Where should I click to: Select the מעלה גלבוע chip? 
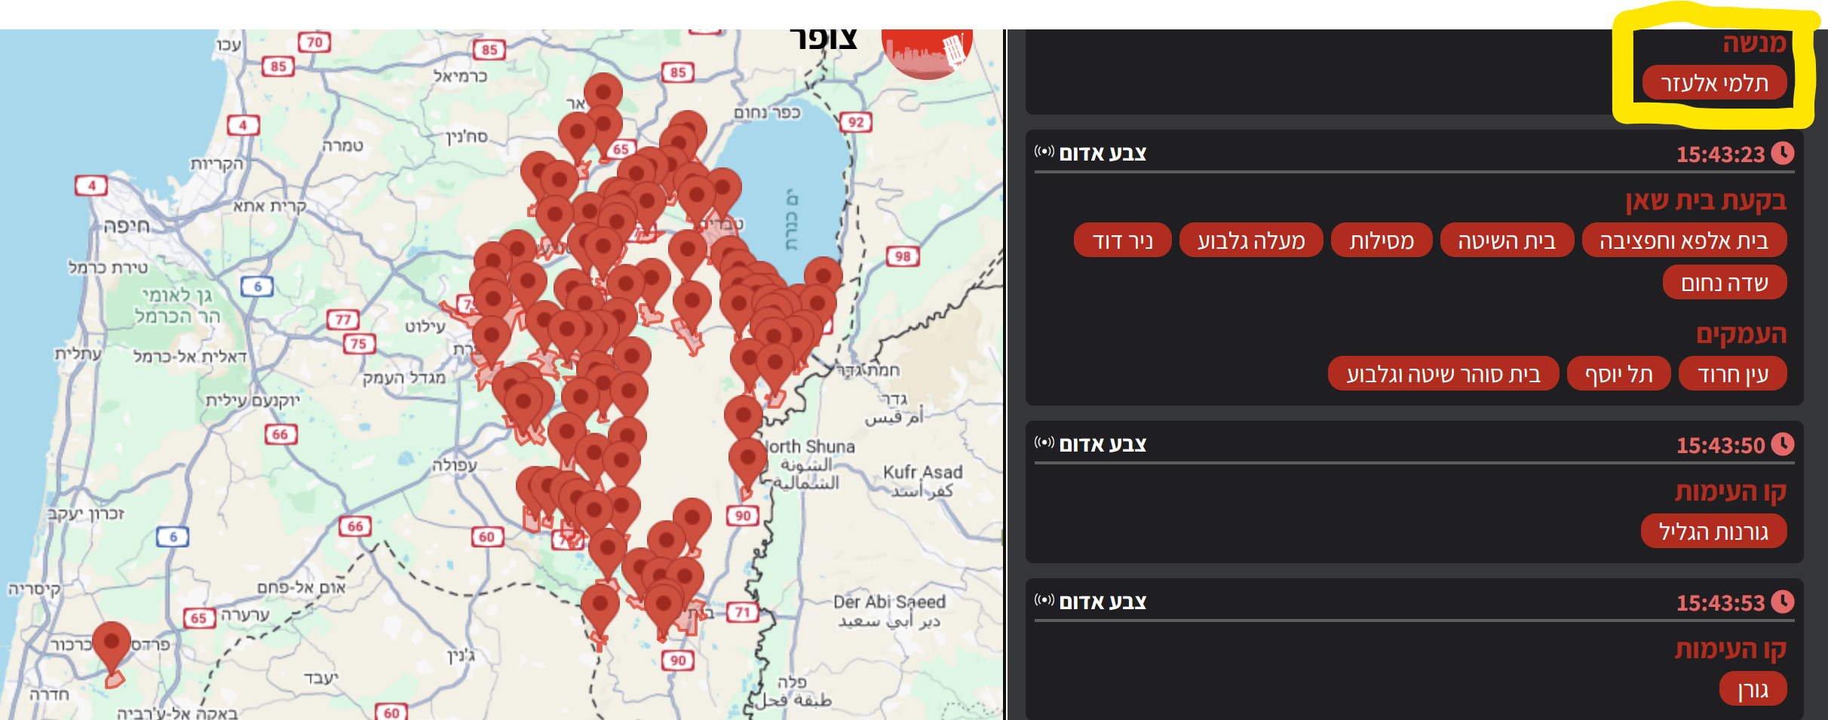pos(1251,241)
